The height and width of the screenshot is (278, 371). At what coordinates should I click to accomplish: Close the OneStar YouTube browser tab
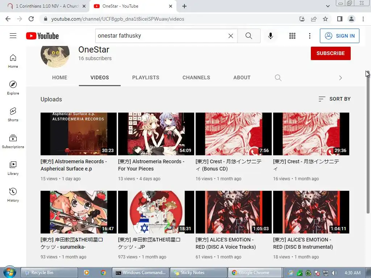click(171, 6)
